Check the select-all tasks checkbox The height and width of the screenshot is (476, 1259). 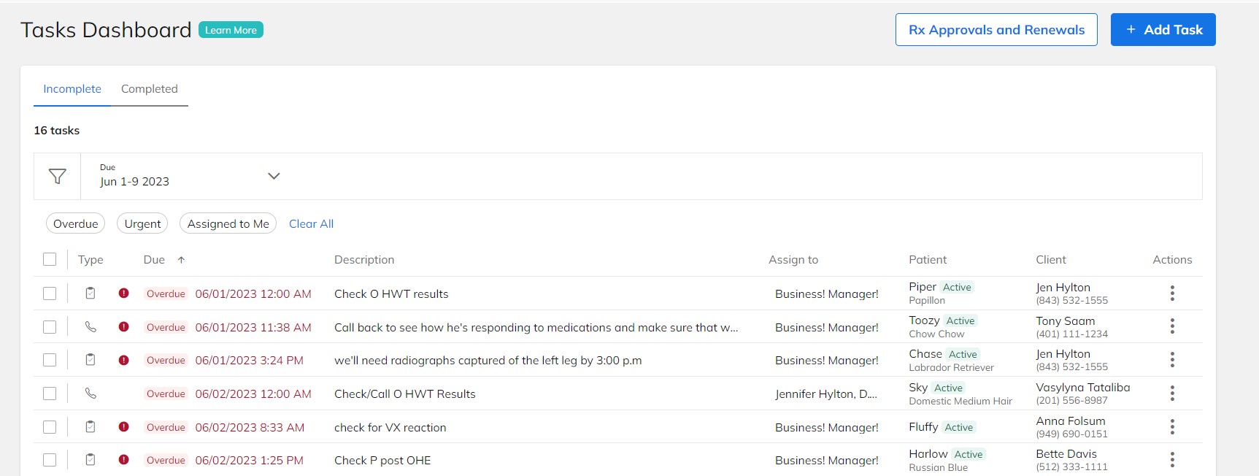pos(50,259)
